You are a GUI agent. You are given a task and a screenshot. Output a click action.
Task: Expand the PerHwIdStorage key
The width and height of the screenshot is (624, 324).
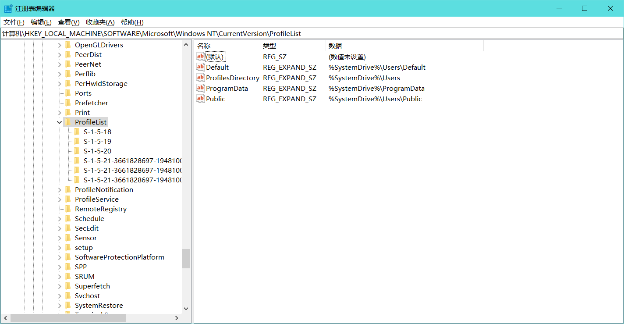(60, 83)
